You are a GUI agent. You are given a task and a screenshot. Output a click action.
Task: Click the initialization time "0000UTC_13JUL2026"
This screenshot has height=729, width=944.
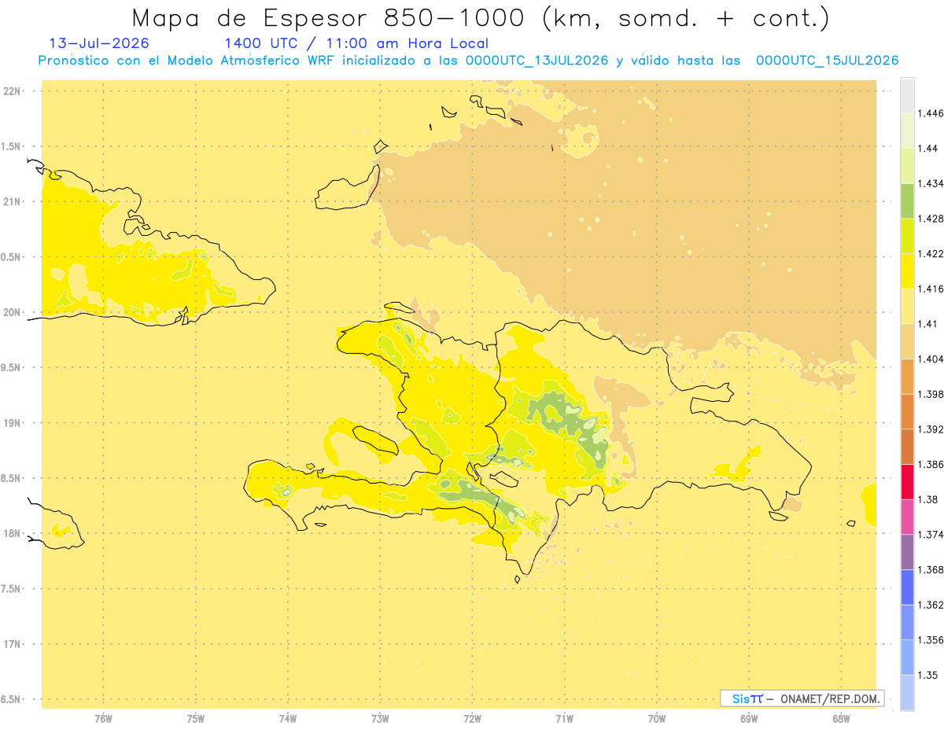(537, 61)
